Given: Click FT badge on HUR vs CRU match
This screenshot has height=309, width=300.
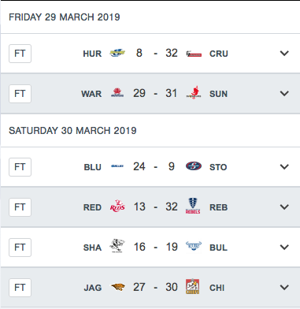Looking at the screenshot, I should 20,54.
